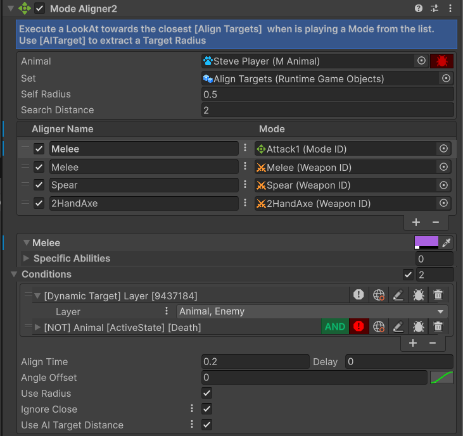
Task: Open object picker for Align Targets set
Action: point(446,78)
